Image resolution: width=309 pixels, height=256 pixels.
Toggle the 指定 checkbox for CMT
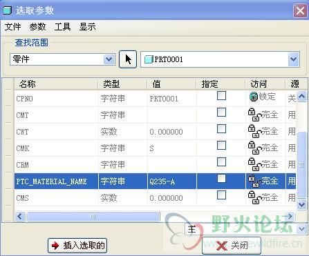tap(221, 112)
